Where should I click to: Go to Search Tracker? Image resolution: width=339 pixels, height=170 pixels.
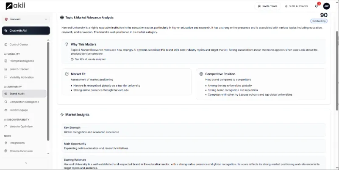pos(19,69)
